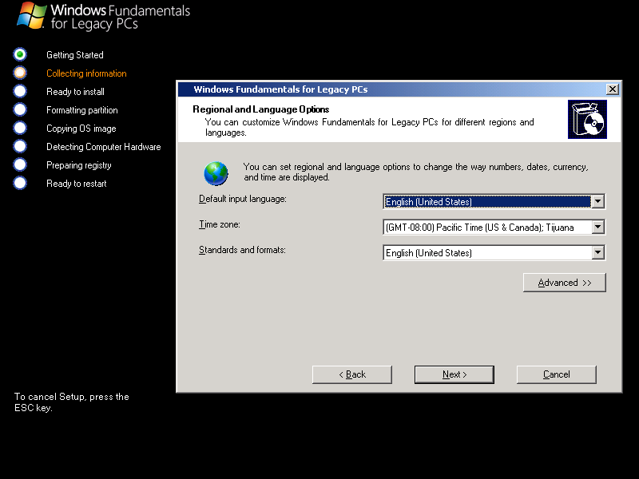This screenshot has width=639, height=479.
Task: Click the green Getting Started status circle
Action: coord(19,54)
